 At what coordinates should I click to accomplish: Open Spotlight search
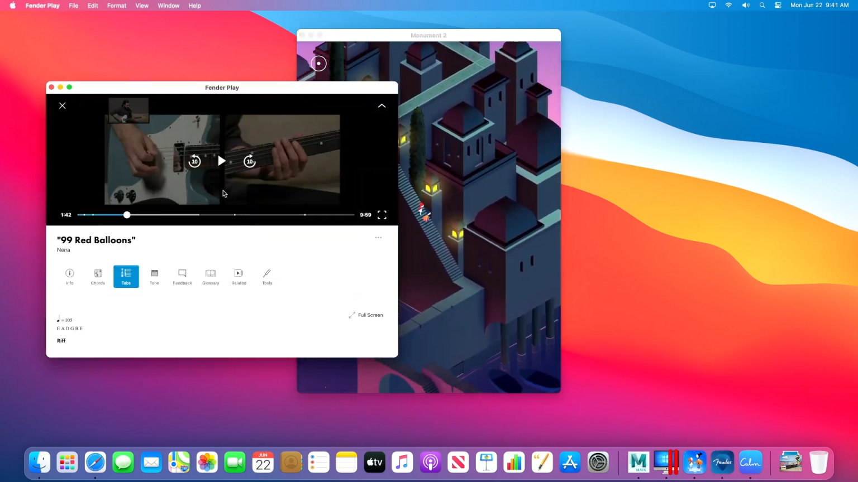pyautogui.click(x=762, y=5)
